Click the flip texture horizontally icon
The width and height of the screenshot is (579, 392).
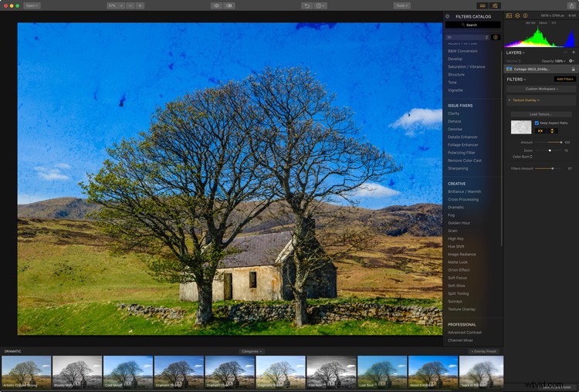[x=540, y=131]
